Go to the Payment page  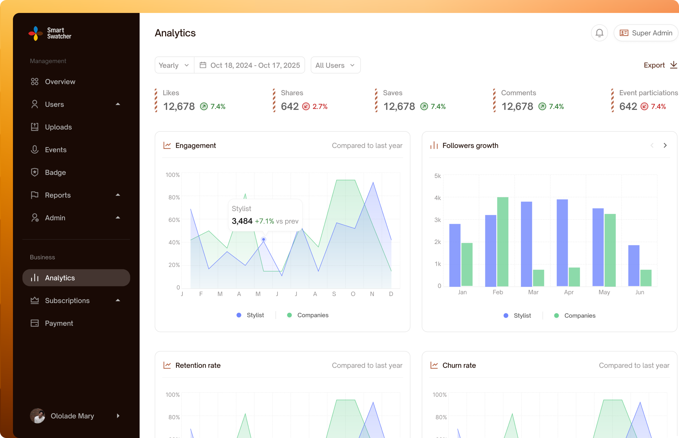coord(59,323)
